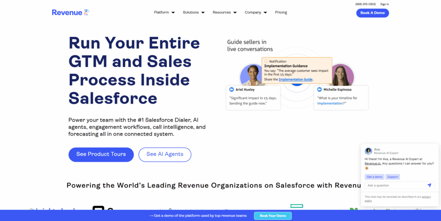Click the send message arrow icon
Viewport: 441px width, 221px height.
[x=429, y=185]
